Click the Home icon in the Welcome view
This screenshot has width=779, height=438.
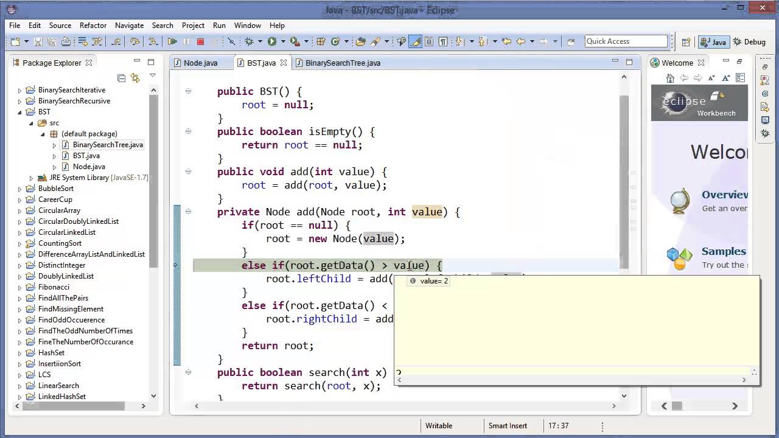tap(670, 78)
